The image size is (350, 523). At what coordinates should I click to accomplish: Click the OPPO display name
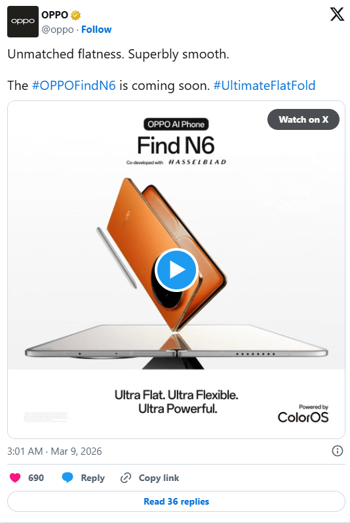click(54, 15)
